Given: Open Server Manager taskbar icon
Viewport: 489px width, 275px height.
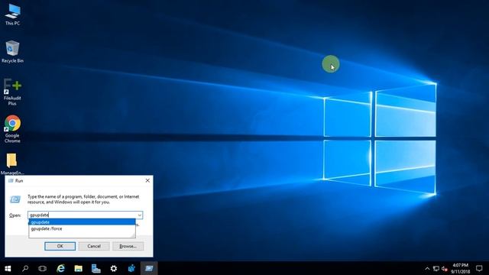Looking at the screenshot, I should point(96,268).
